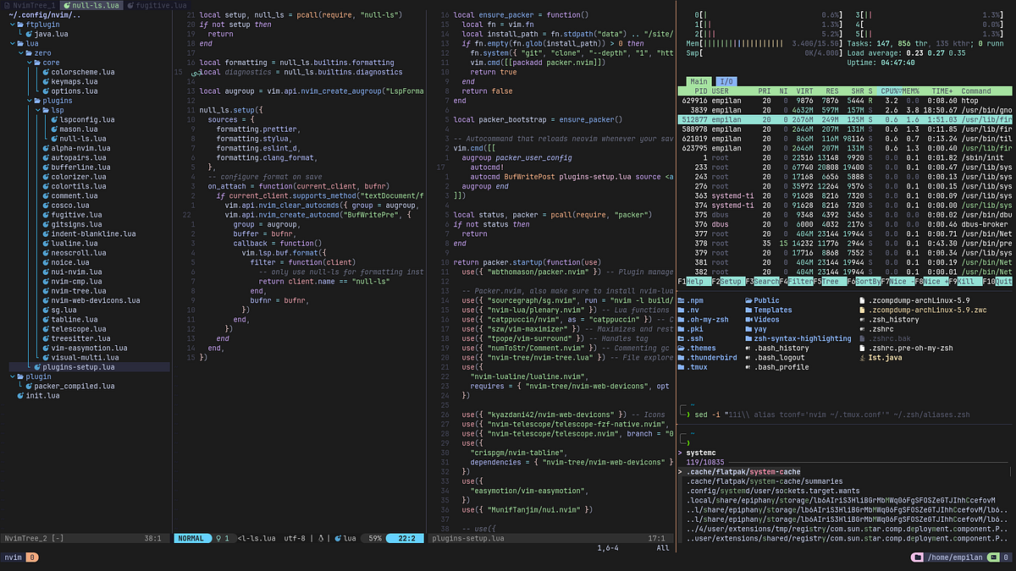This screenshot has width=1016, height=571.
Task: Click the F9 Kill button in htop
Action: coord(968,280)
